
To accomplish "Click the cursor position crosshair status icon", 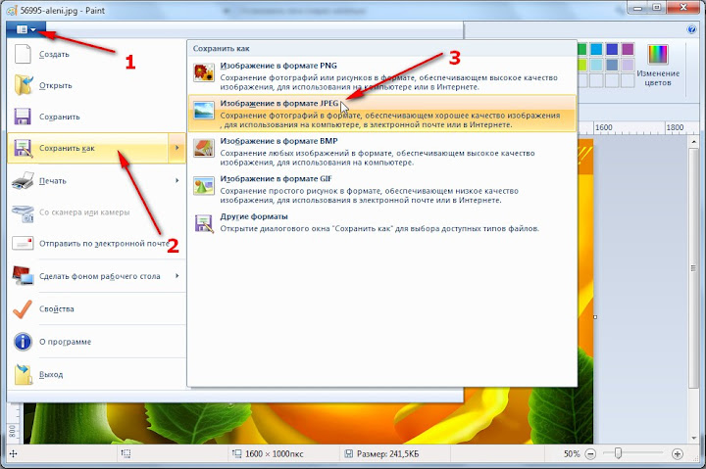I will pyautogui.click(x=13, y=453).
